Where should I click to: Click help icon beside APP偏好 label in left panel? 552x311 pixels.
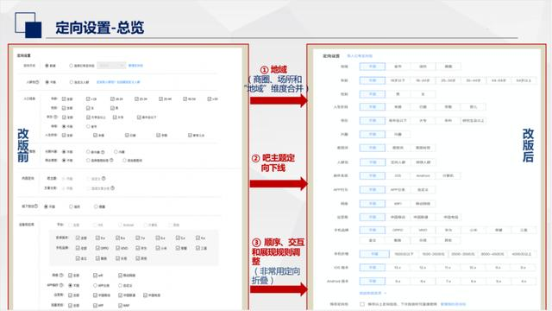(61, 285)
